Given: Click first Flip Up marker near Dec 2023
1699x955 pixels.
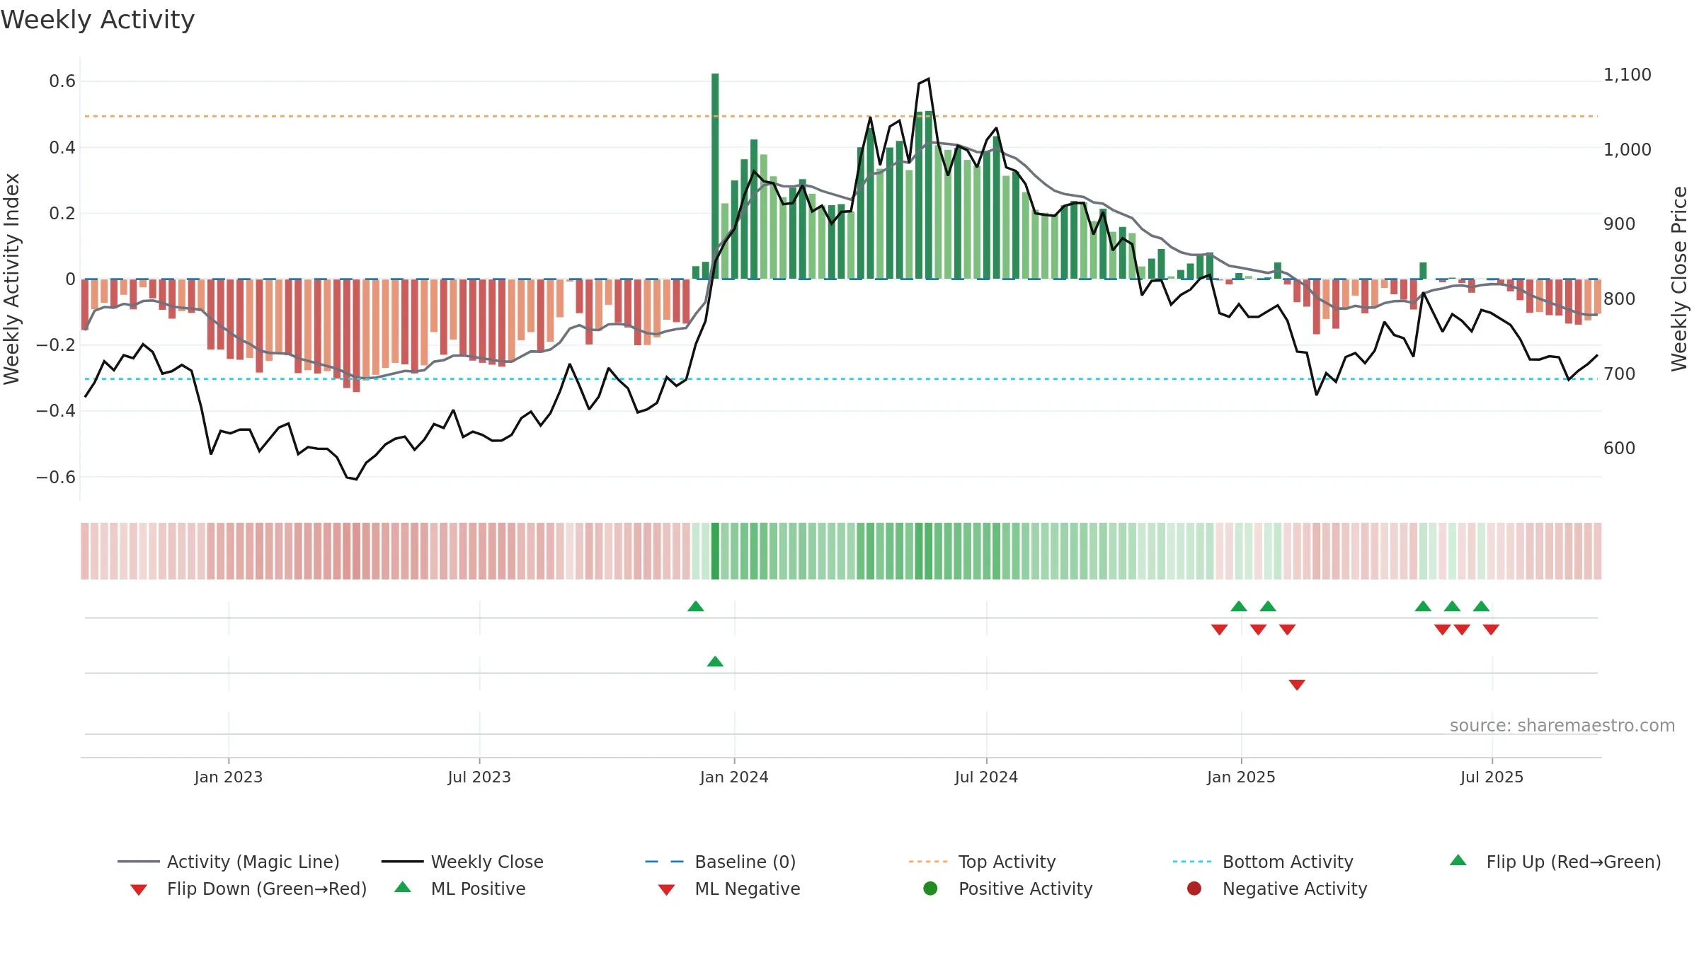Looking at the screenshot, I should tap(696, 606).
